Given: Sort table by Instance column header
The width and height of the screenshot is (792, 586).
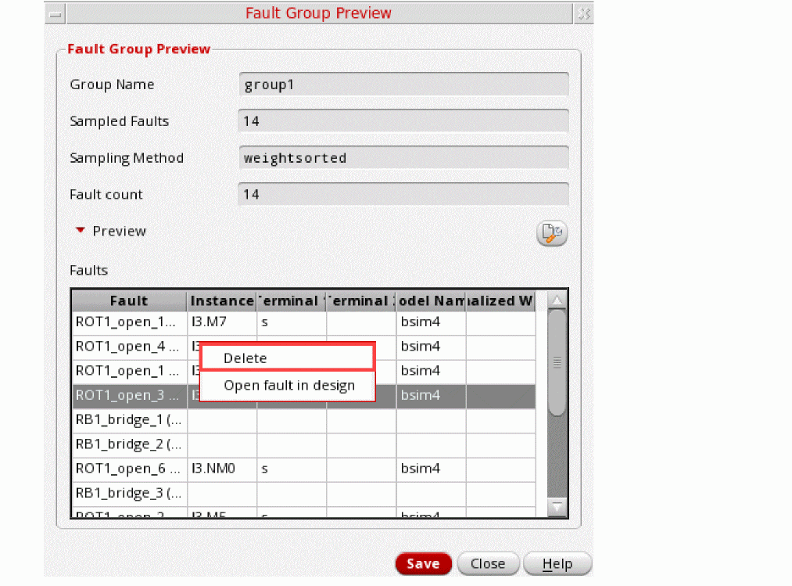Looking at the screenshot, I should pyautogui.click(x=222, y=301).
